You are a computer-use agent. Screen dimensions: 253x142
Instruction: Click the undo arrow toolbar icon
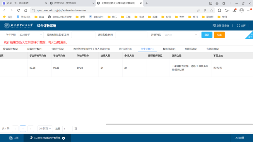[x=227, y=10]
